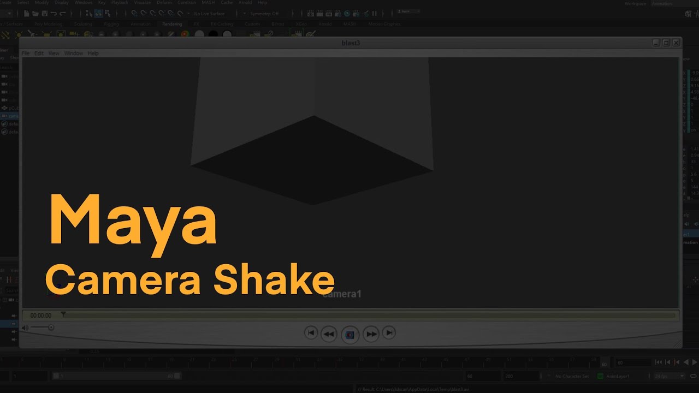Open Maya's Playback menu
Image resolution: width=699 pixels, height=393 pixels.
(120, 3)
